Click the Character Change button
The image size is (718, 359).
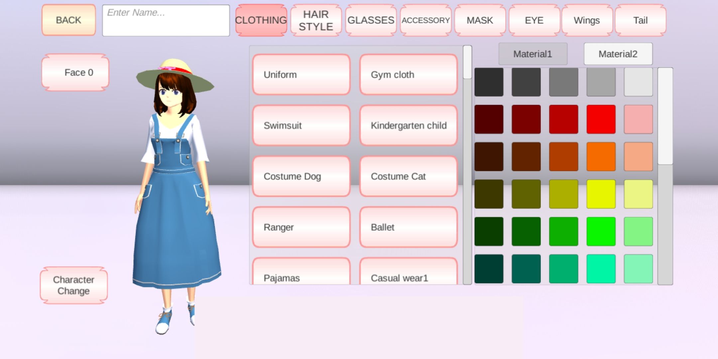[74, 285]
